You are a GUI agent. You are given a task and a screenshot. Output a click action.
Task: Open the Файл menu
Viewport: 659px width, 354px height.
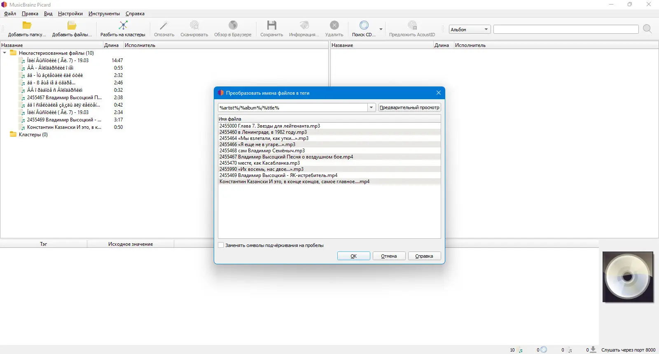pos(10,14)
